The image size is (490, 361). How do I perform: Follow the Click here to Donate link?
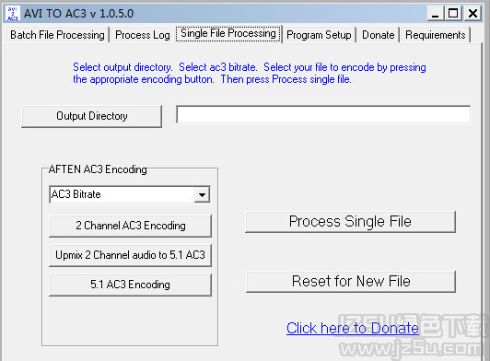(x=353, y=329)
